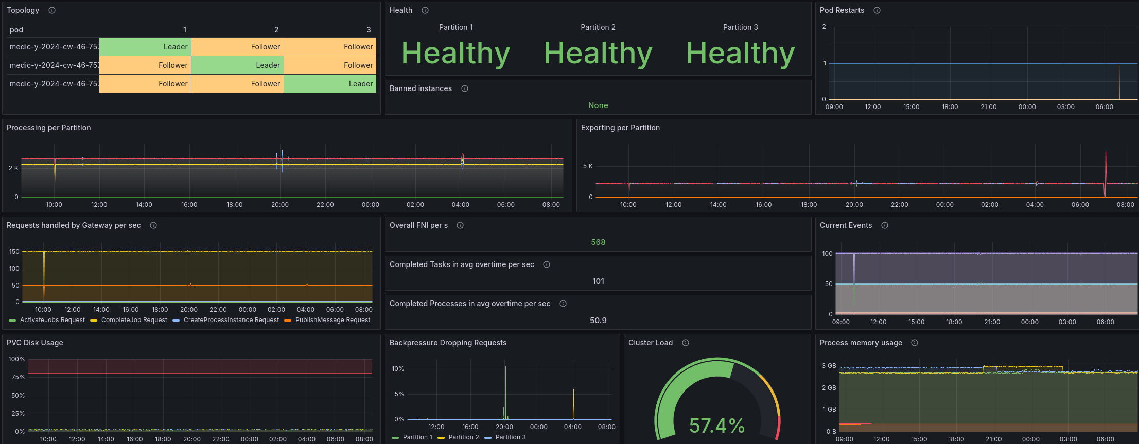
Task: Click the Health panel title
Action: 401,10
